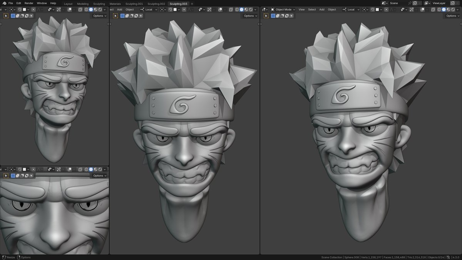
Task: Toggle X-ray in top-left viewport
Action: pyautogui.click(x=80, y=10)
